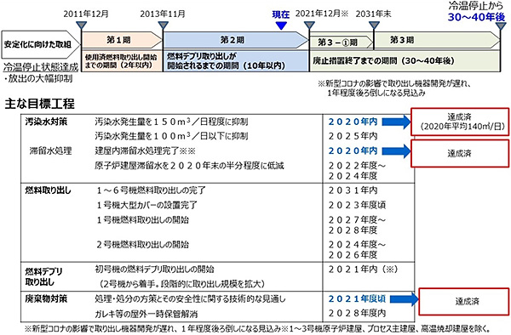Click the 燃料取り出し category label
The height and width of the screenshot is (335, 511).
49,190
